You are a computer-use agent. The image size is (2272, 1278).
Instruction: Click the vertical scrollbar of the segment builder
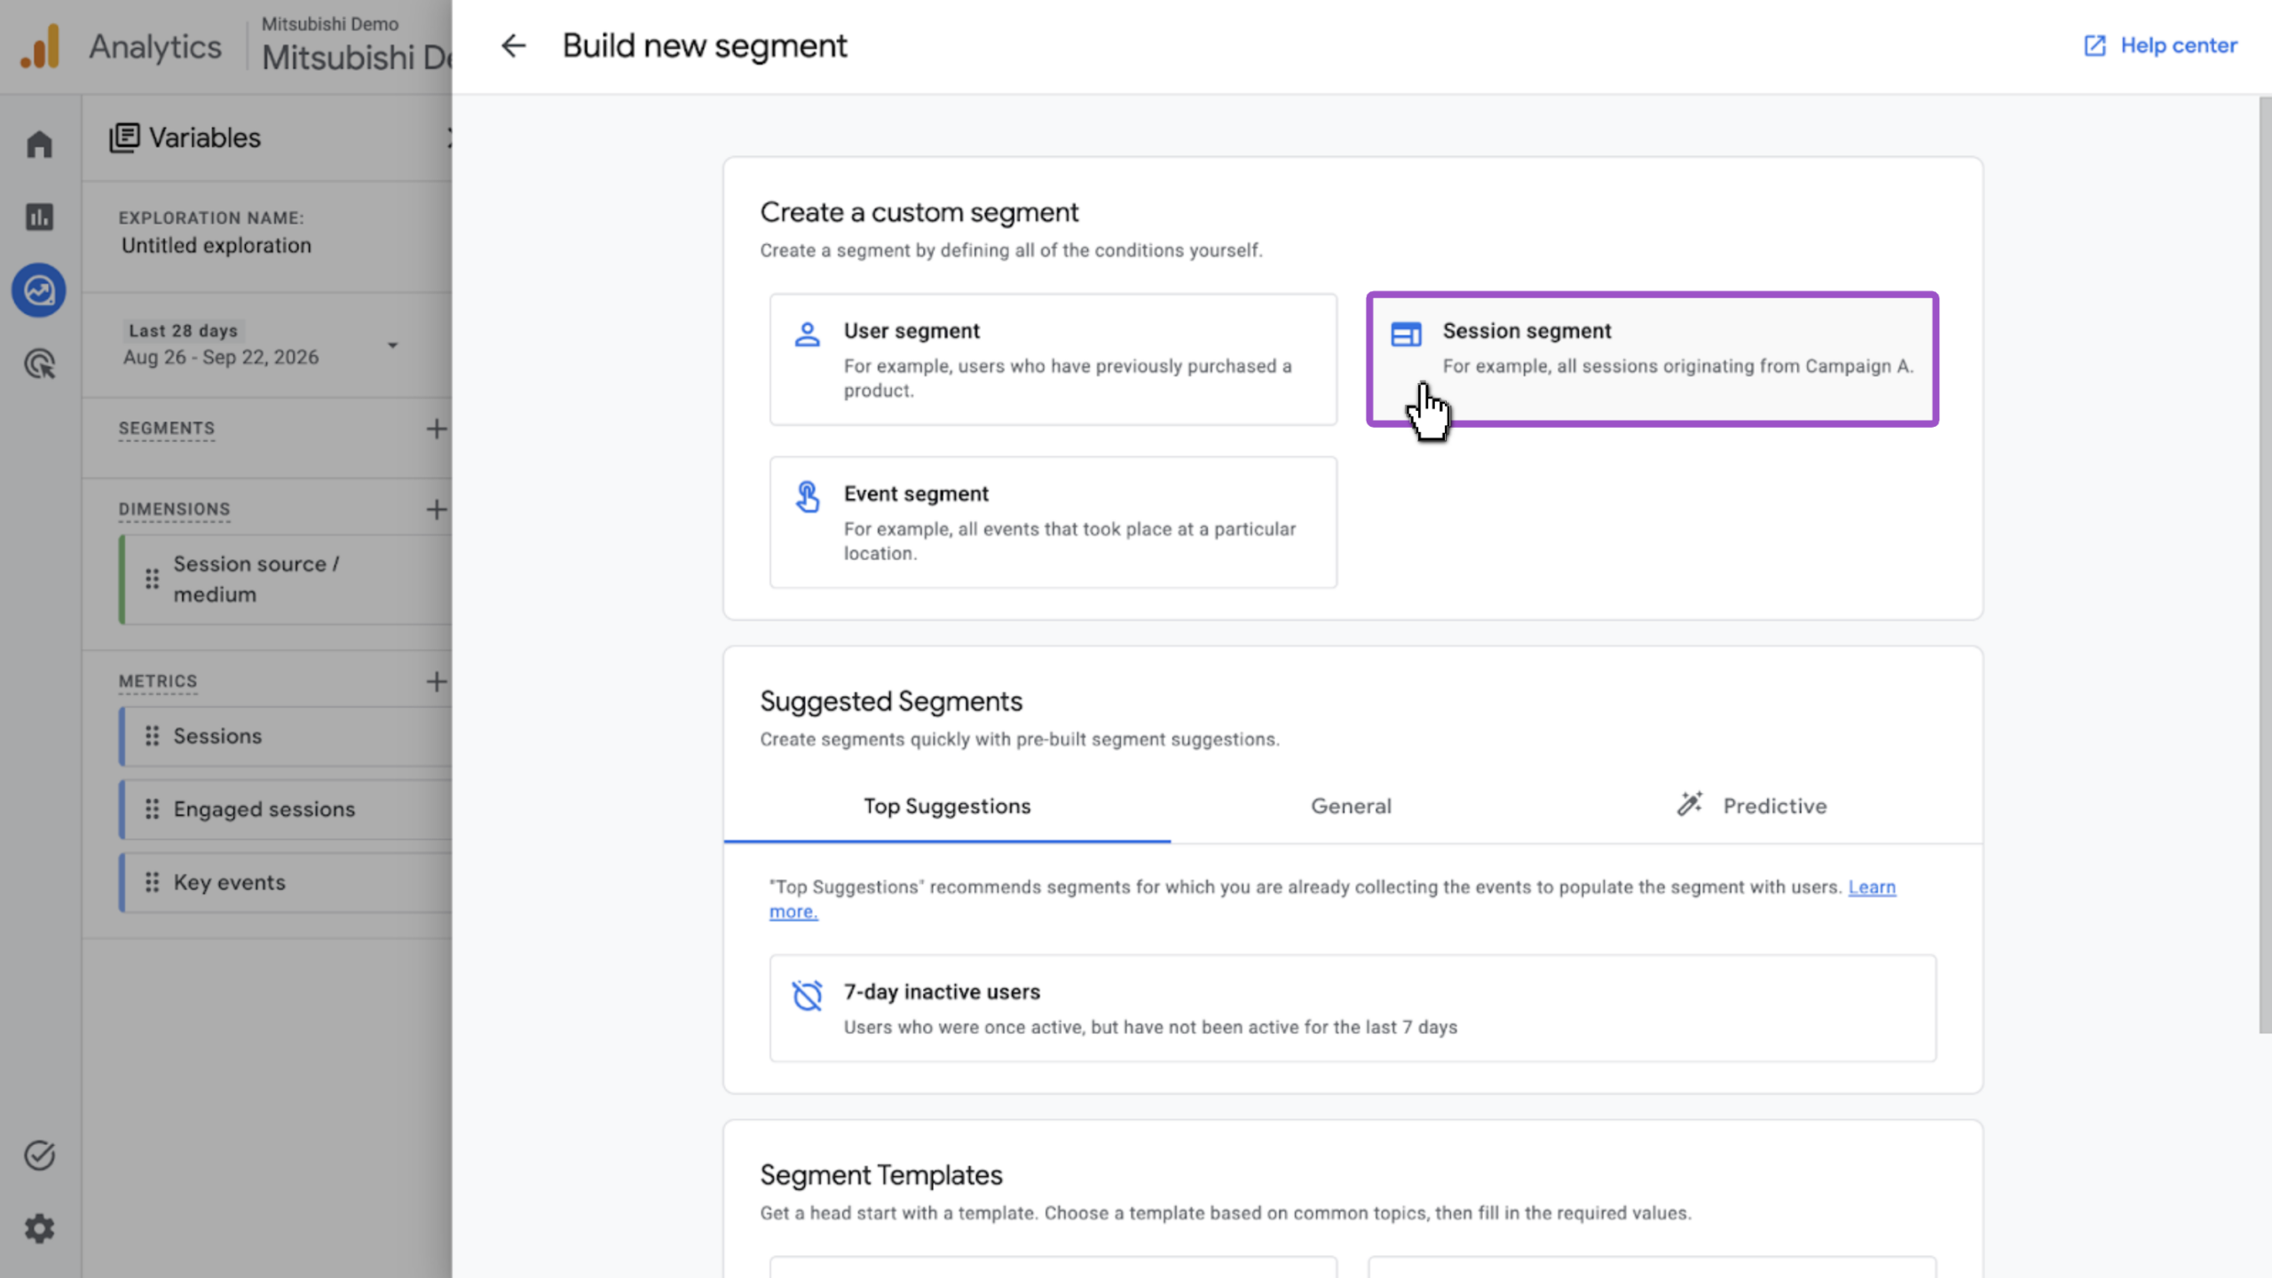coord(2265,564)
